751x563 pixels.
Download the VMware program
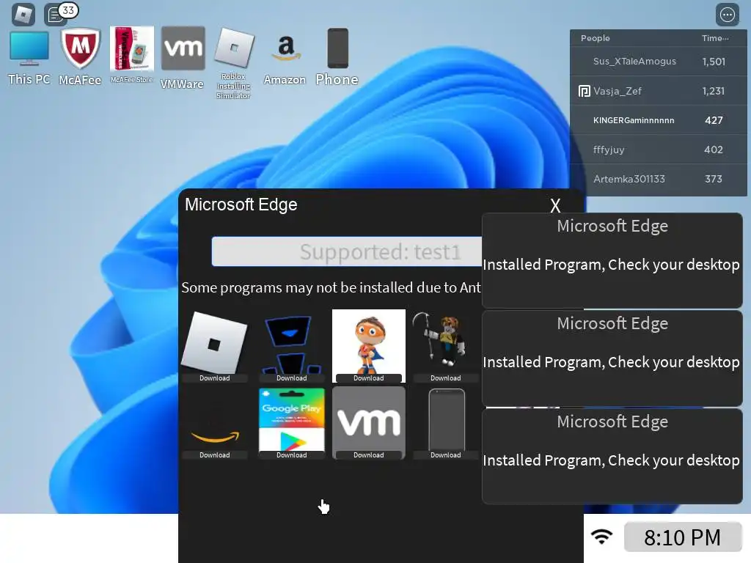pyautogui.click(x=368, y=455)
